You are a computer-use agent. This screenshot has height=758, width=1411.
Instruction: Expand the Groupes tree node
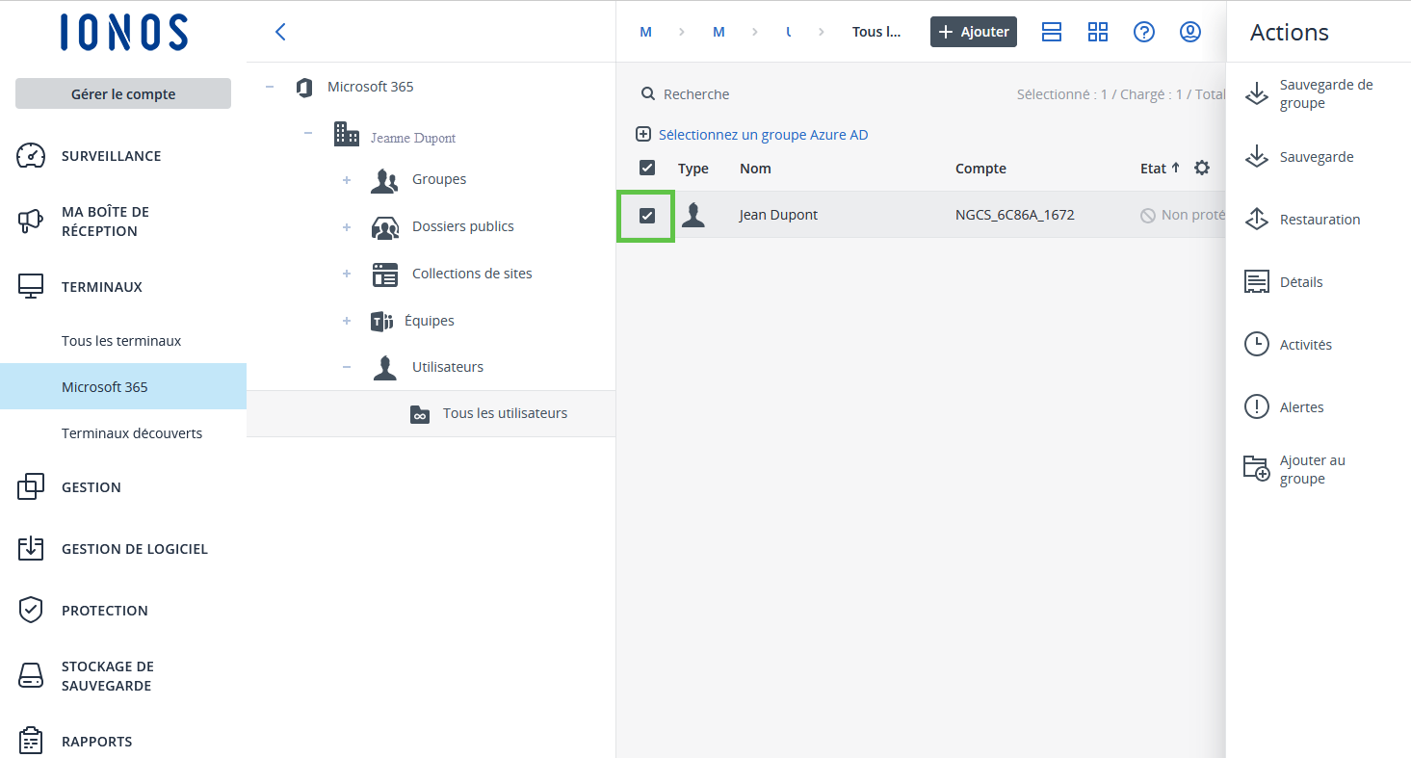coord(347,180)
